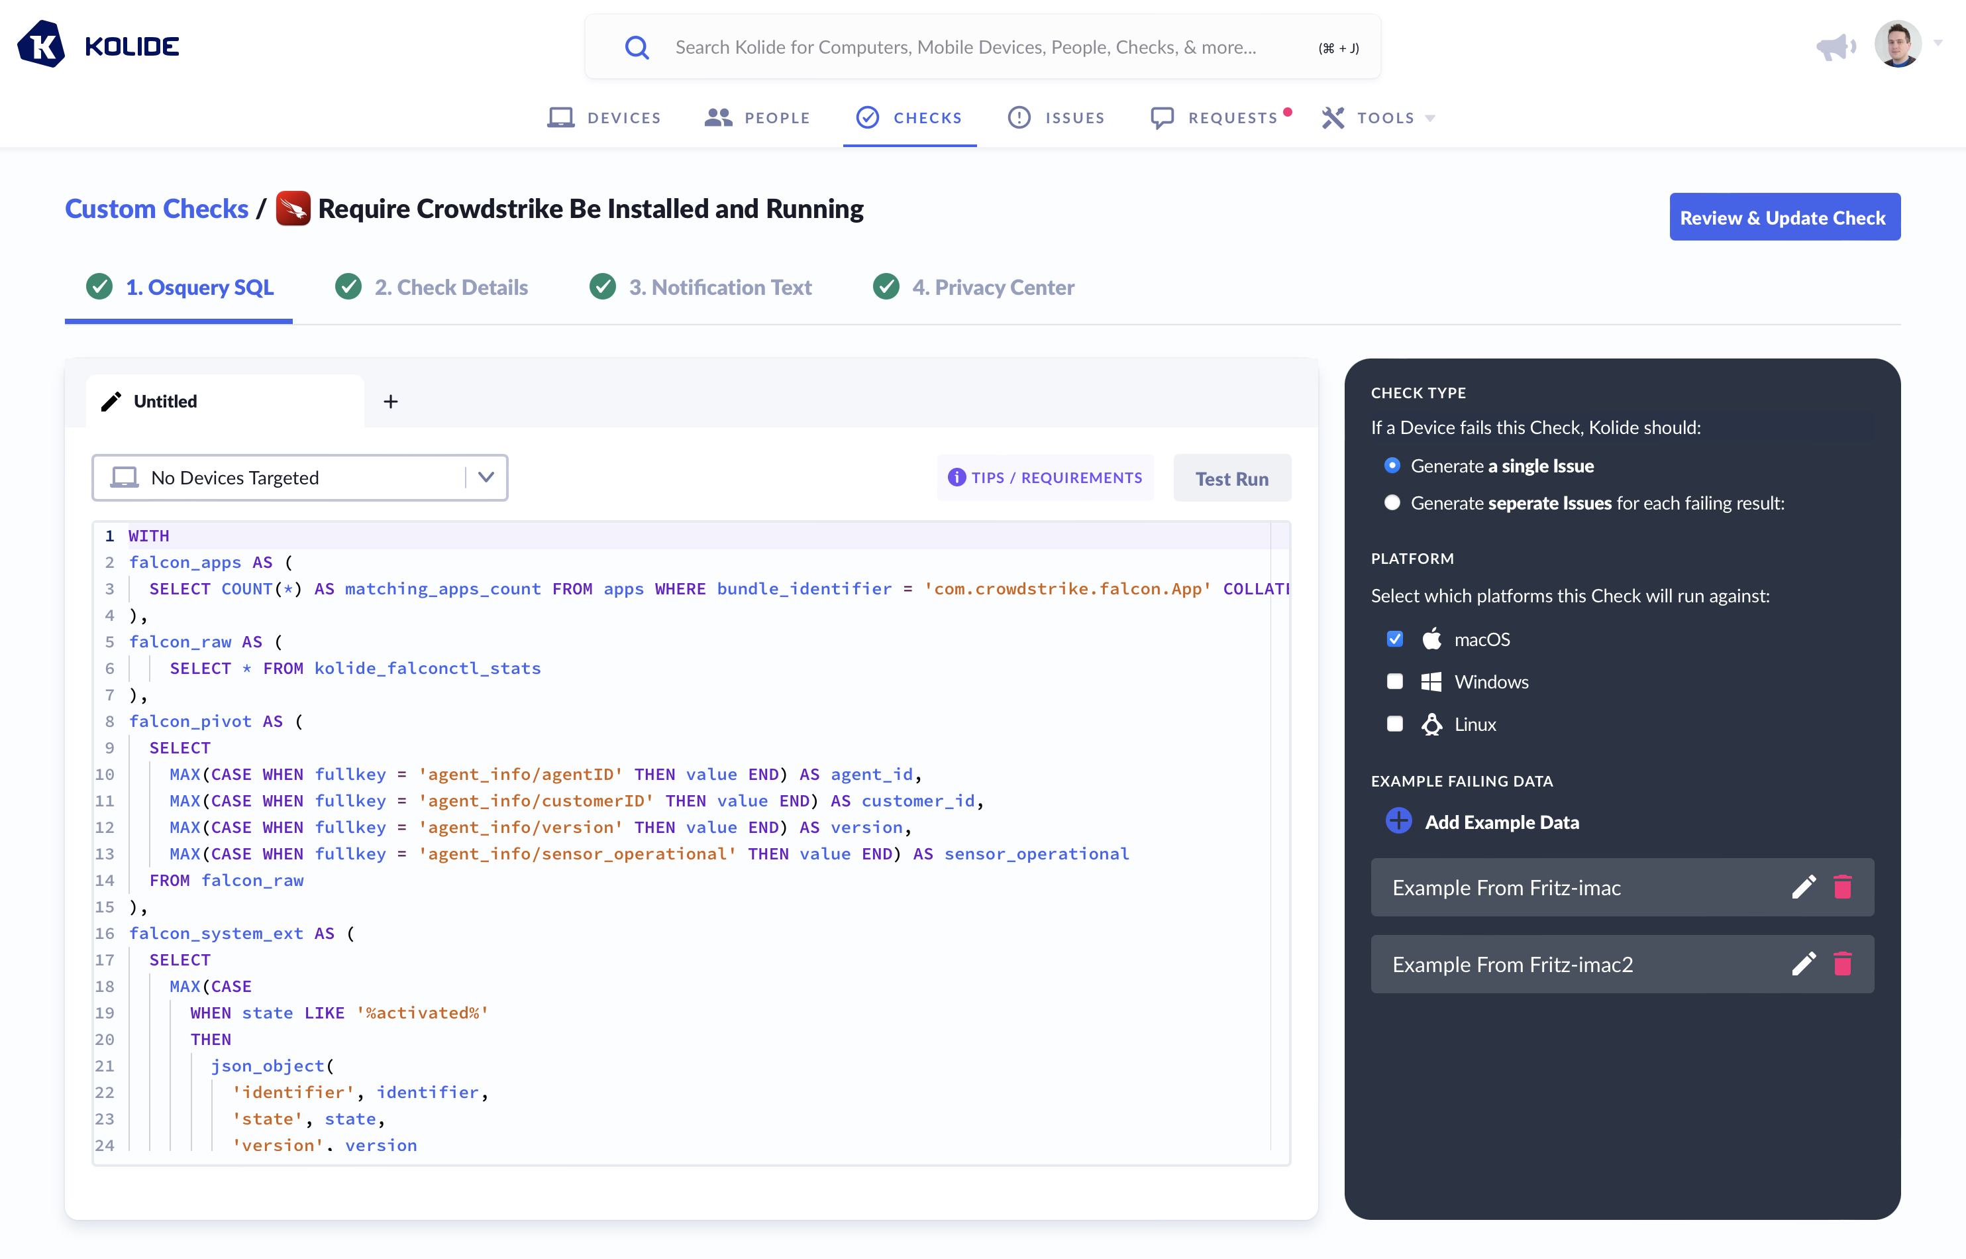The height and width of the screenshot is (1259, 1966).
Task: Click the plus icon to add a query tab
Action: (391, 402)
